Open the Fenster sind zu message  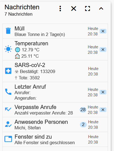55,139
